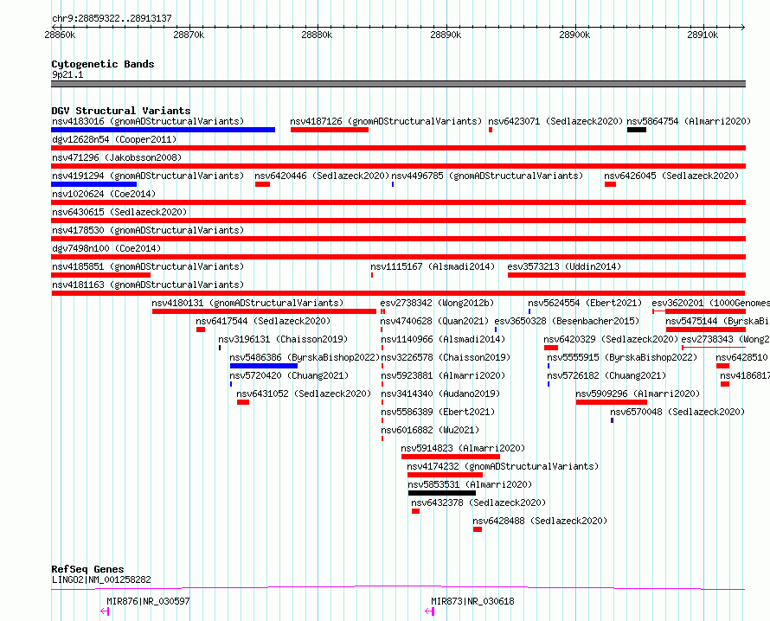Open dgv7498n100 (Coe2014) label
The height and width of the screenshot is (621, 770).
pos(106,248)
